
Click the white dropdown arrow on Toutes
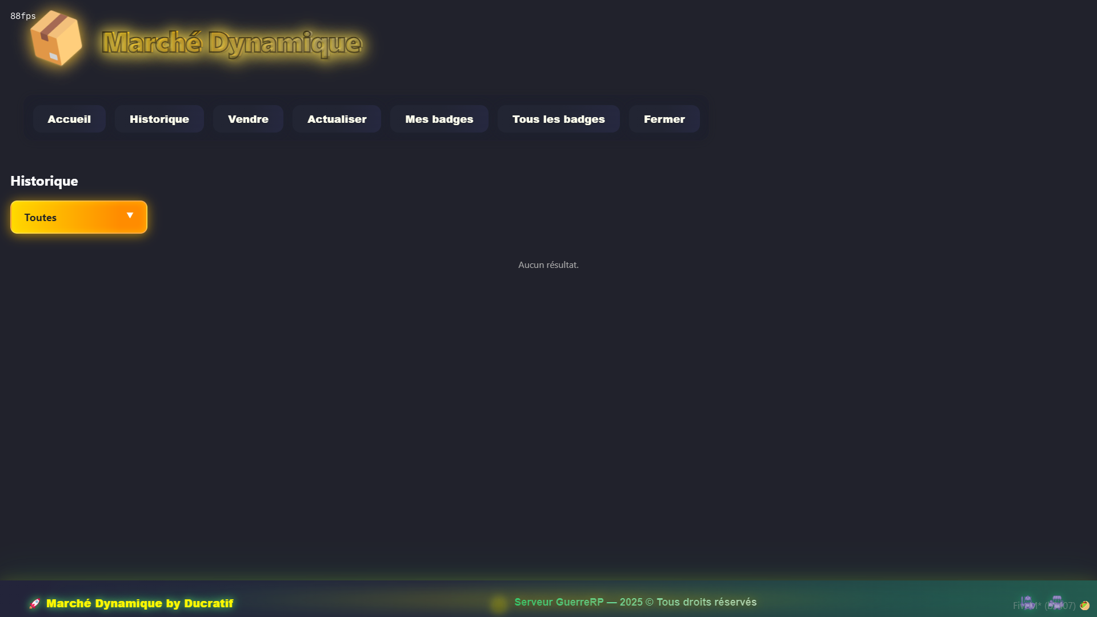coord(130,215)
